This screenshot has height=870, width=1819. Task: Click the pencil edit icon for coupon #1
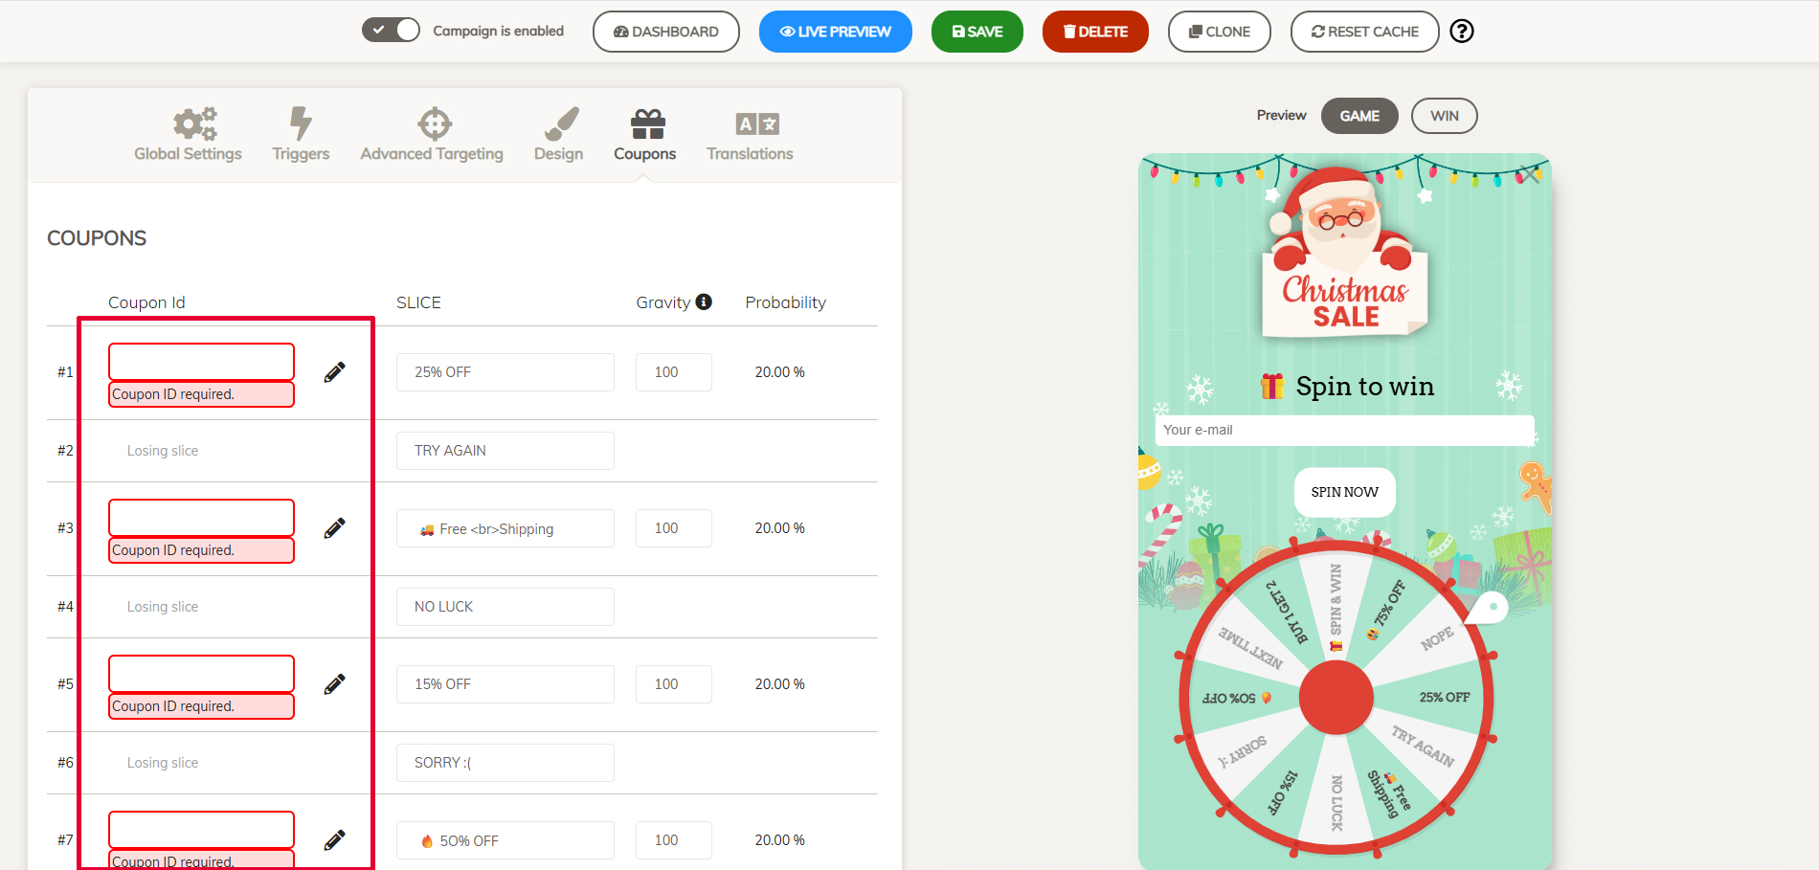334,372
